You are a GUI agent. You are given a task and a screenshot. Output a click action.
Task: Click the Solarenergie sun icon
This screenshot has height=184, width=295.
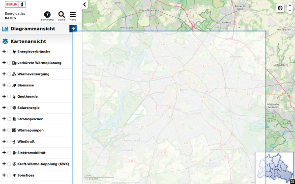tap(14, 108)
